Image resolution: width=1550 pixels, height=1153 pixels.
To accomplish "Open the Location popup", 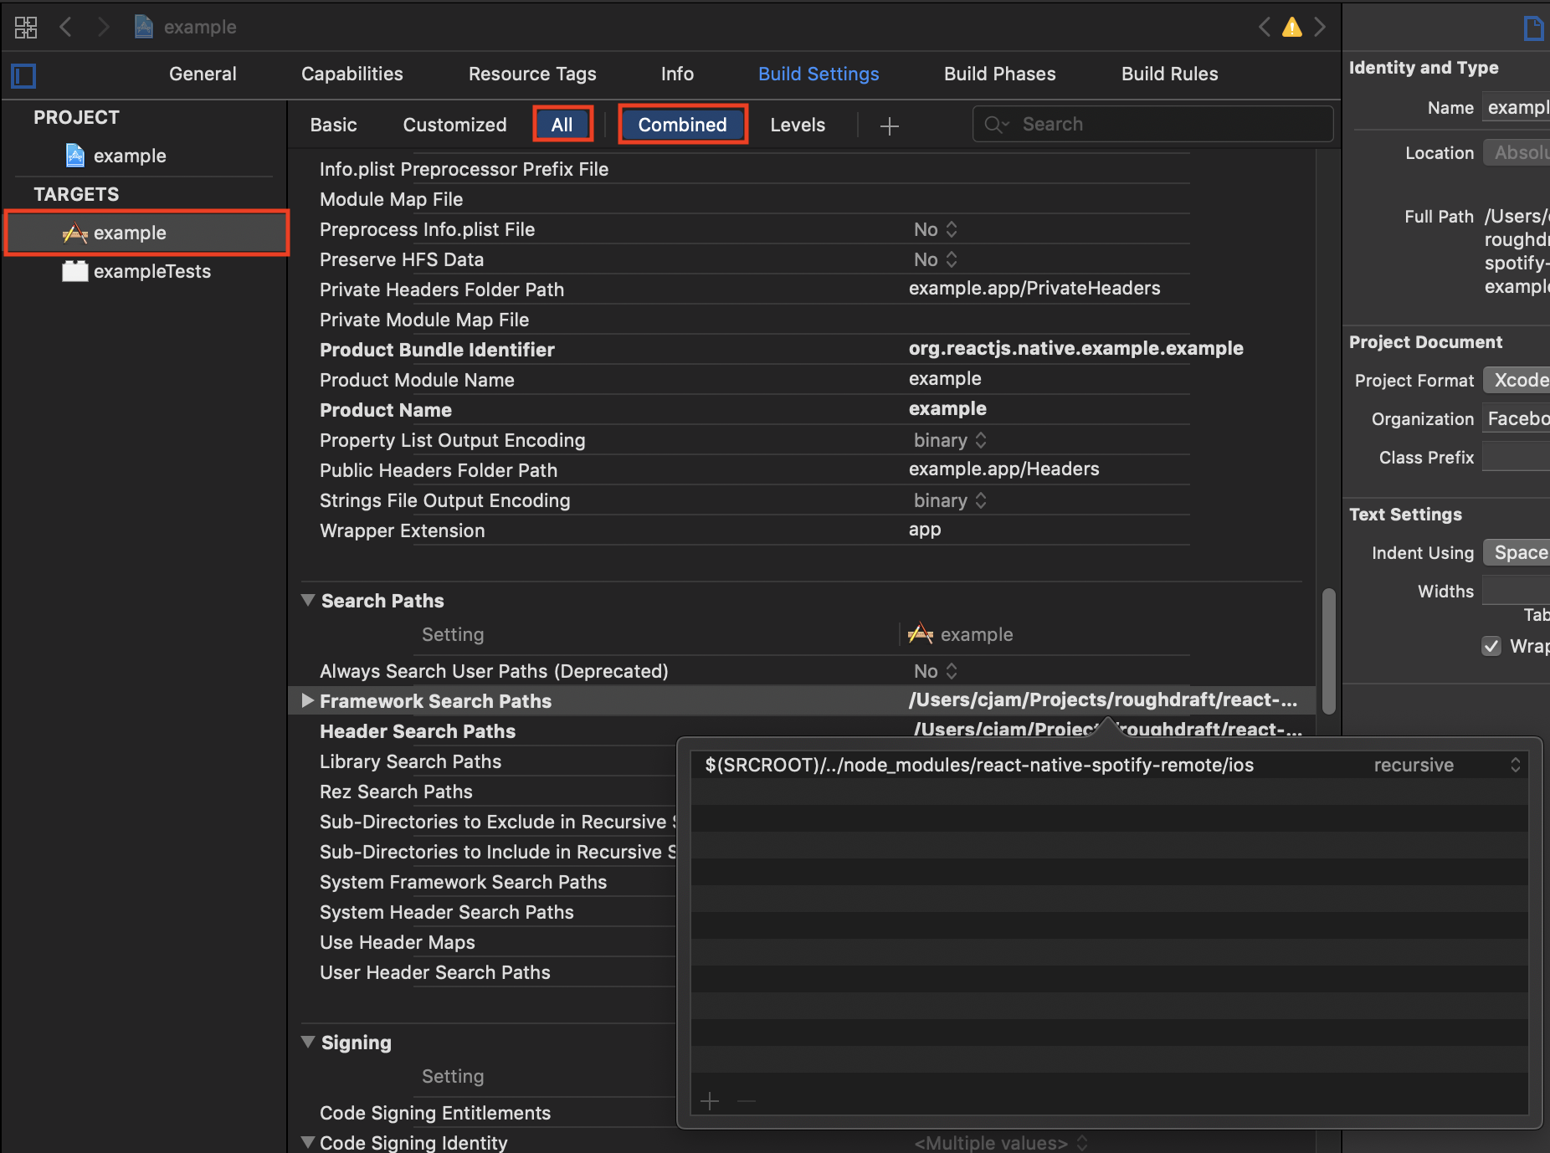I will 1517,152.
